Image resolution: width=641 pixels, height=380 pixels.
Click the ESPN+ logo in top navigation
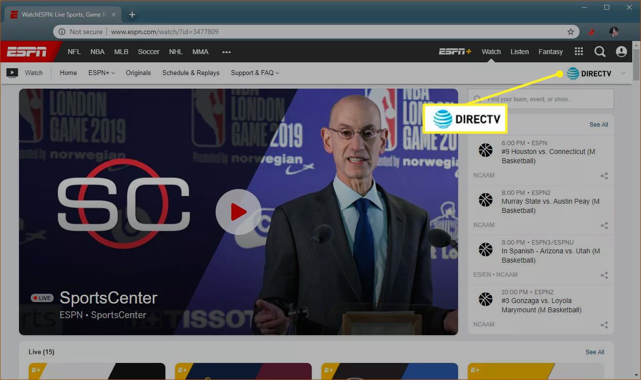pos(455,52)
